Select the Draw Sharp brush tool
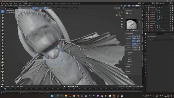 2,14
